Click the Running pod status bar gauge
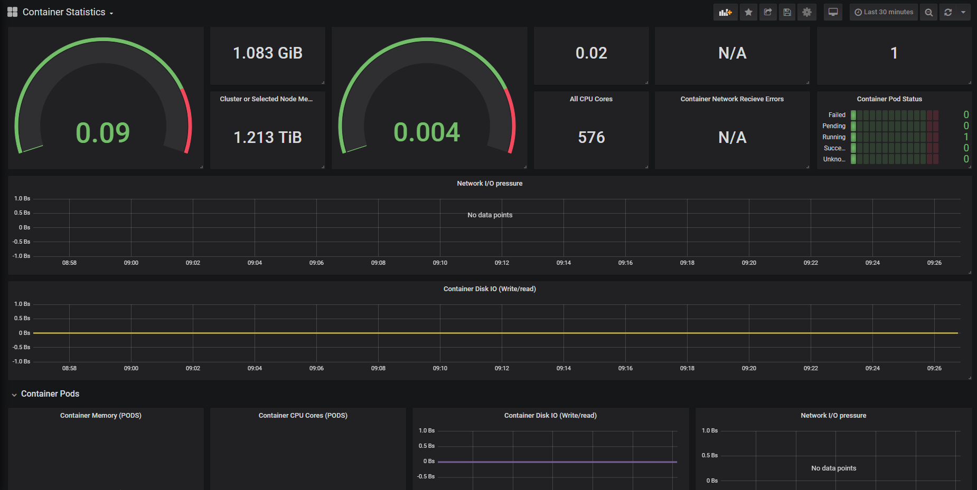Image resolution: width=977 pixels, height=490 pixels. coord(895,137)
